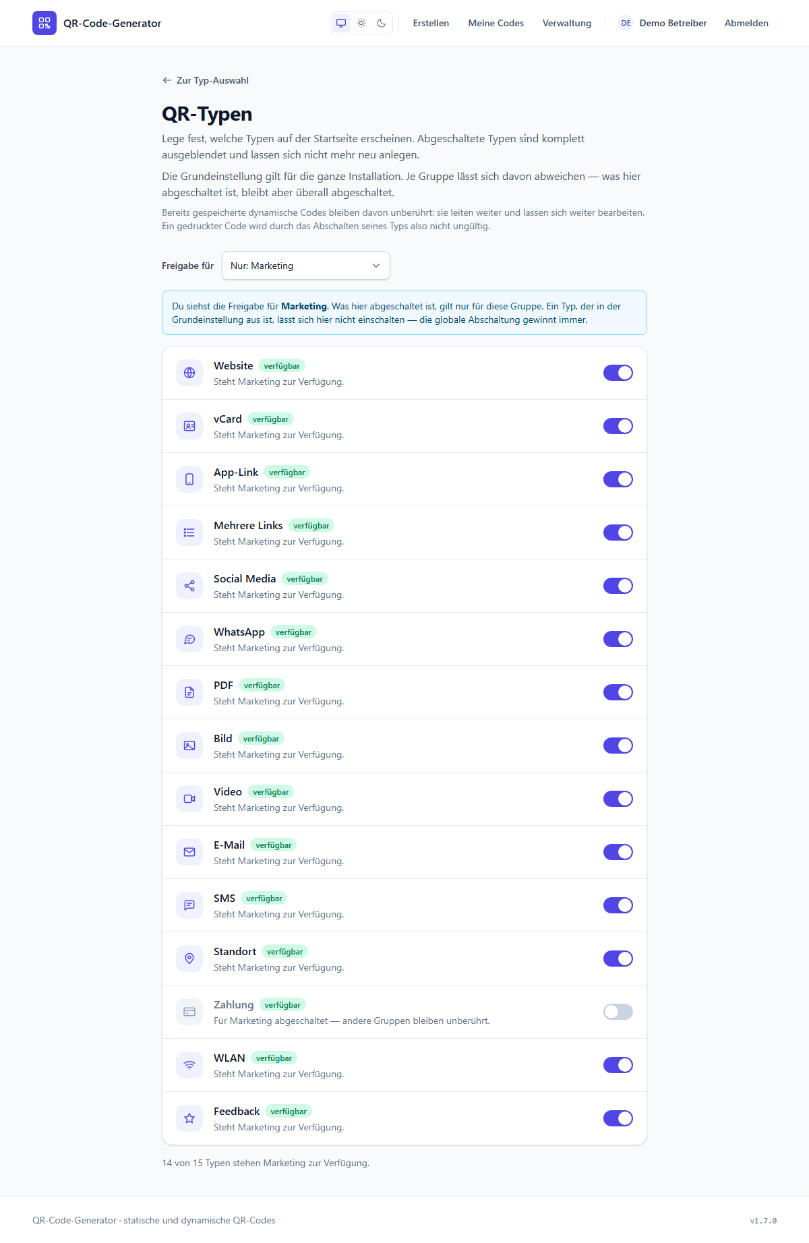Go back via Zur Typ-Auswahl link
Image resolution: width=809 pixels, height=1243 pixels.
[206, 80]
